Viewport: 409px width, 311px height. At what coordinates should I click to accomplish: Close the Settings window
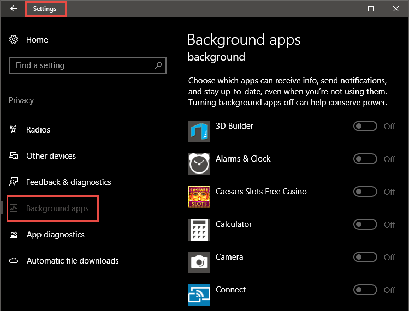tap(396, 9)
